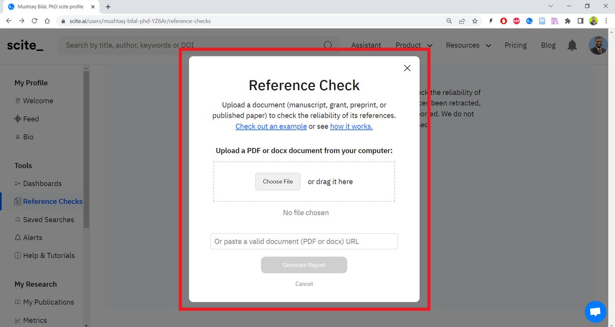Click the document URL paste field
This screenshot has width=615, height=327.
tap(304, 241)
